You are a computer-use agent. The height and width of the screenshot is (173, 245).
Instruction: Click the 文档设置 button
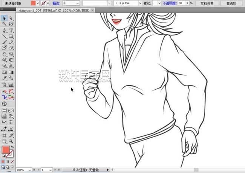click(207, 3)
